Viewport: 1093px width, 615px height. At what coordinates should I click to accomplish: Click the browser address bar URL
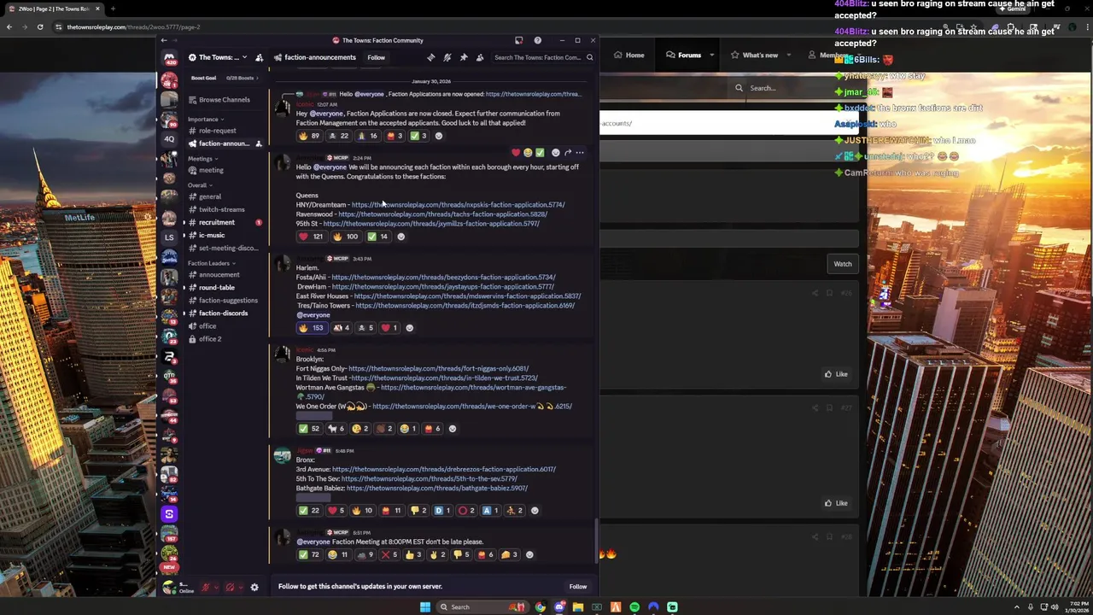point(133,26)
